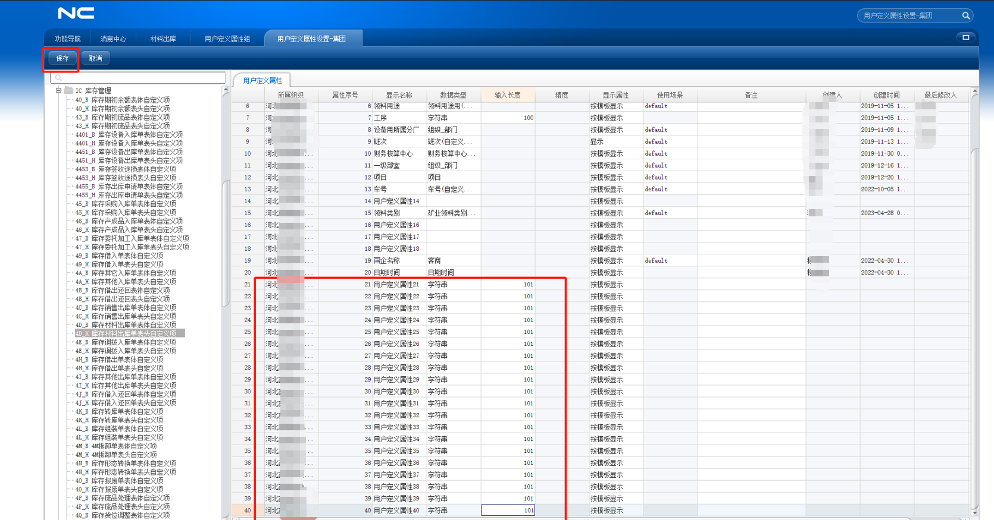Click the 数据类型 column header
This screenshot has width=994, height=520.
tap(454, 95)
